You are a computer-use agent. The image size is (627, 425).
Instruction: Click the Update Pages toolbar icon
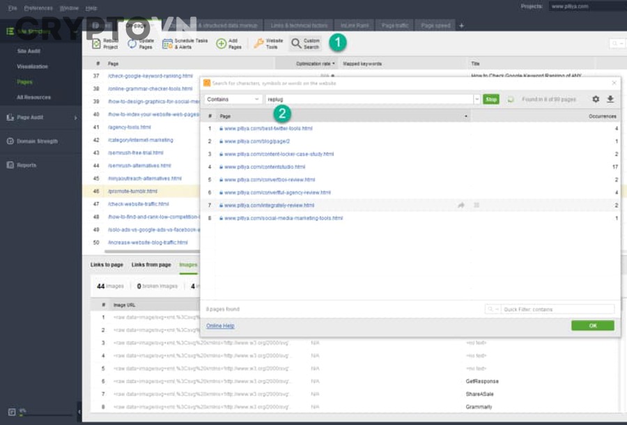[132, 44]
